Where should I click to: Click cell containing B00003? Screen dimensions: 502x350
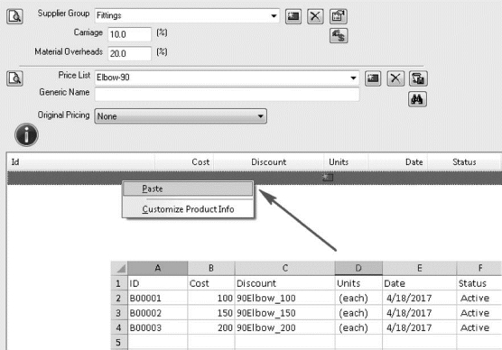pyautogui.click(x=157, y=327)
